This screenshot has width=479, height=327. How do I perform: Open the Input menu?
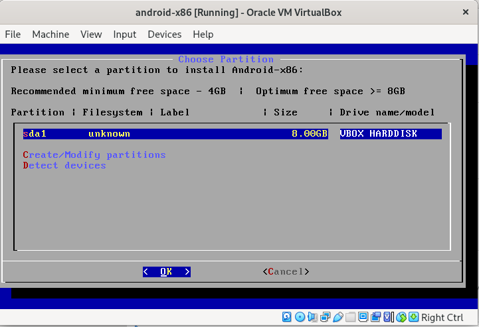[x=125, y=34]
